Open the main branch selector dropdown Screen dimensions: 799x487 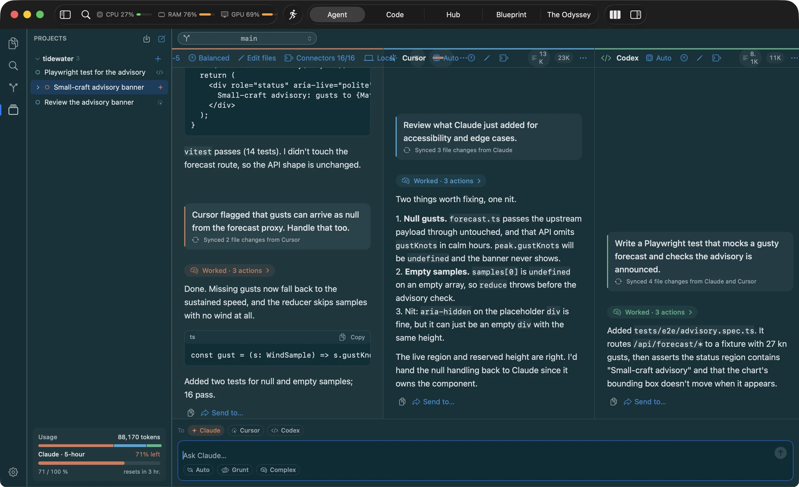pos(247,39)
